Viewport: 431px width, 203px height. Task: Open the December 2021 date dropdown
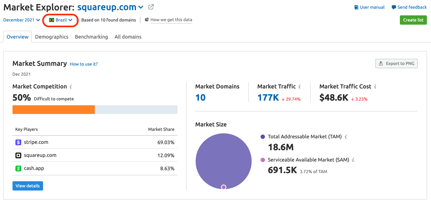[x=22, y=20]
